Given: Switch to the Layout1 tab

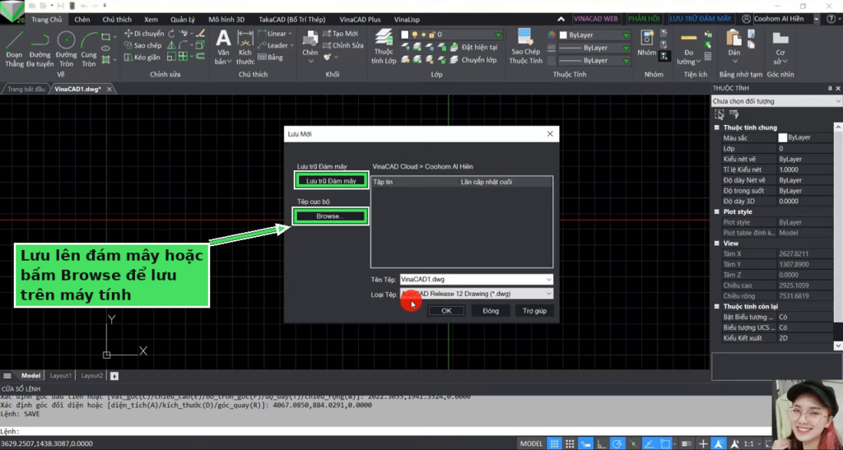Looking at the screenshot, I should pyautogui.click(x=61, y=375).
